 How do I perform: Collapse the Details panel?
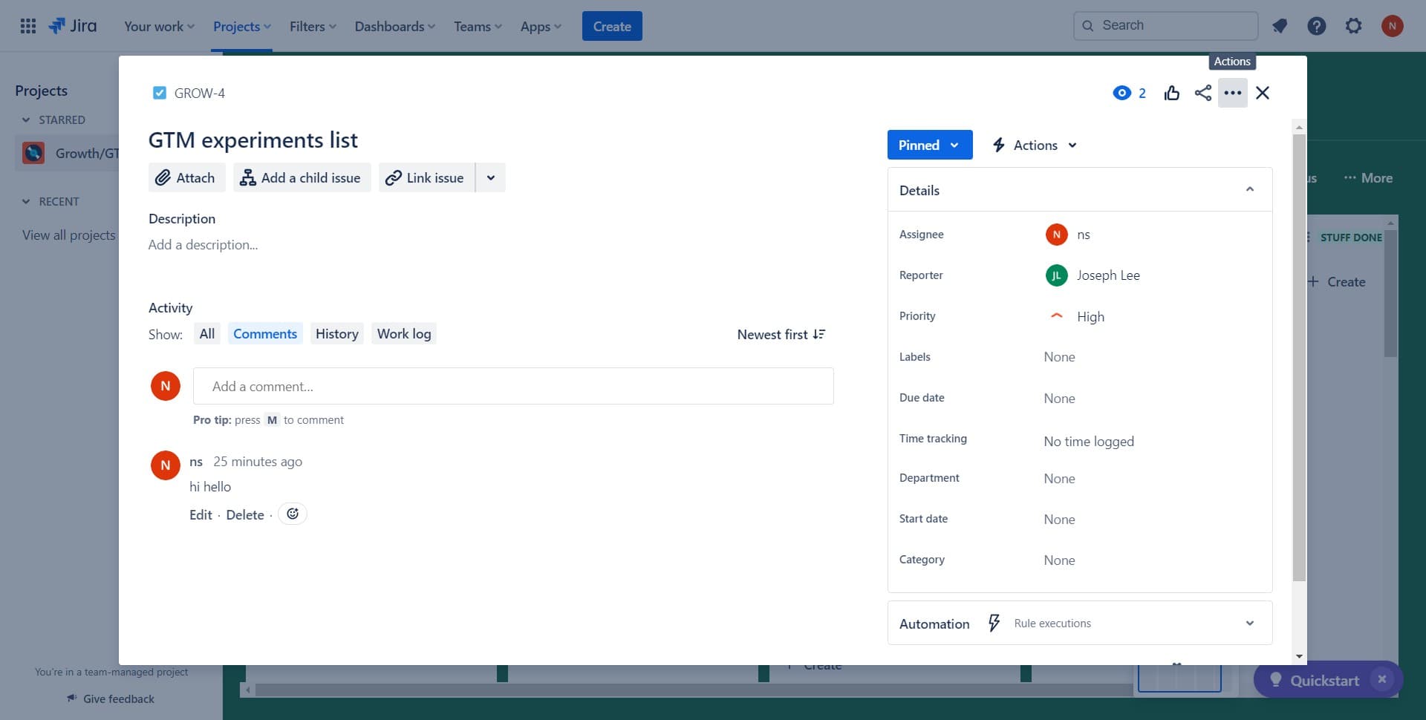click(1249, 190)
